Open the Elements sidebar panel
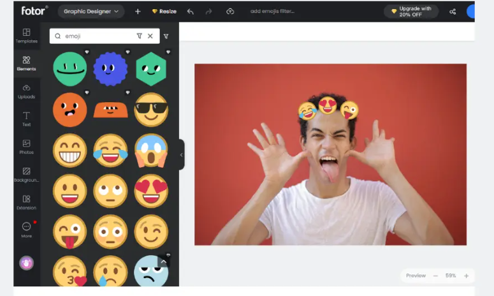 (27, 63)
